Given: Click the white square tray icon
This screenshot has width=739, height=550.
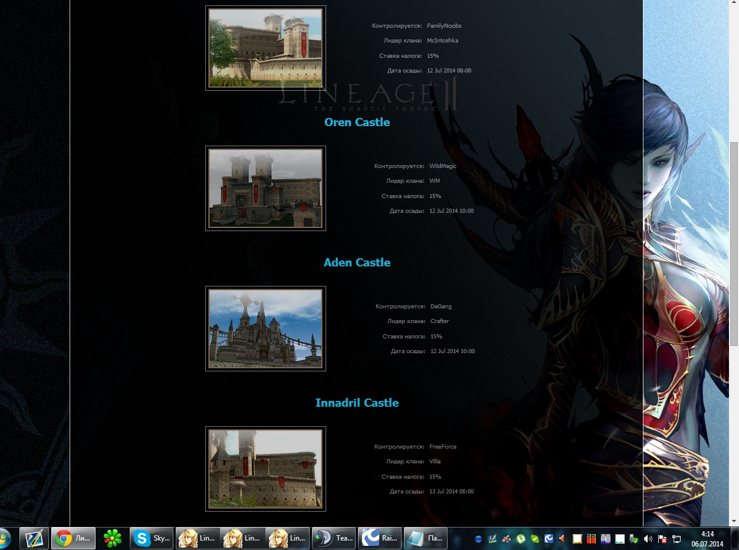Looking at the screenshot, I should (x=620, y=539).
